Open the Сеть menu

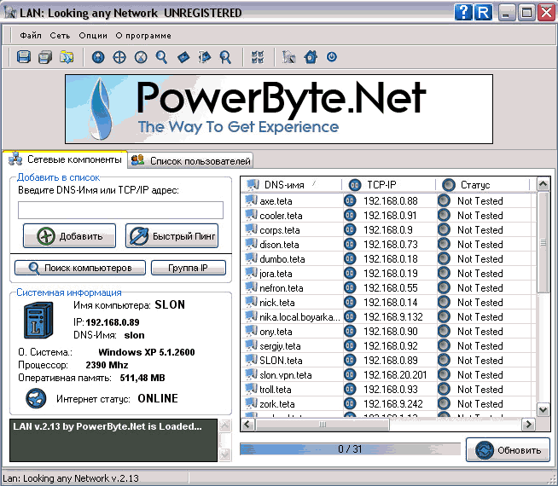click(60, 36)
